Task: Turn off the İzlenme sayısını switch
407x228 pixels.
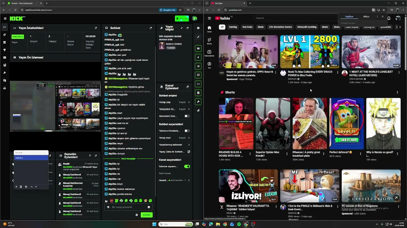Action: 187,166
